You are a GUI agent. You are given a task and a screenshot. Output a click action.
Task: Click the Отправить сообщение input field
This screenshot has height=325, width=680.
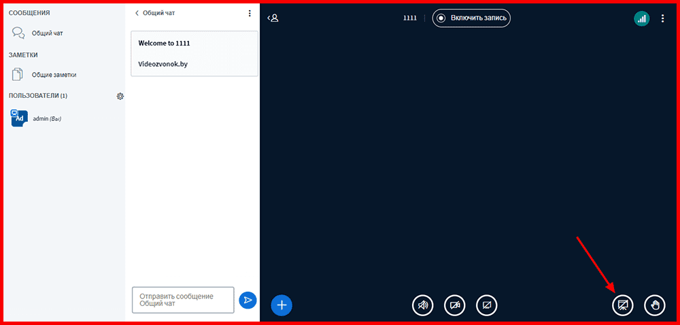pyautogui.click(x=183, y=300)
